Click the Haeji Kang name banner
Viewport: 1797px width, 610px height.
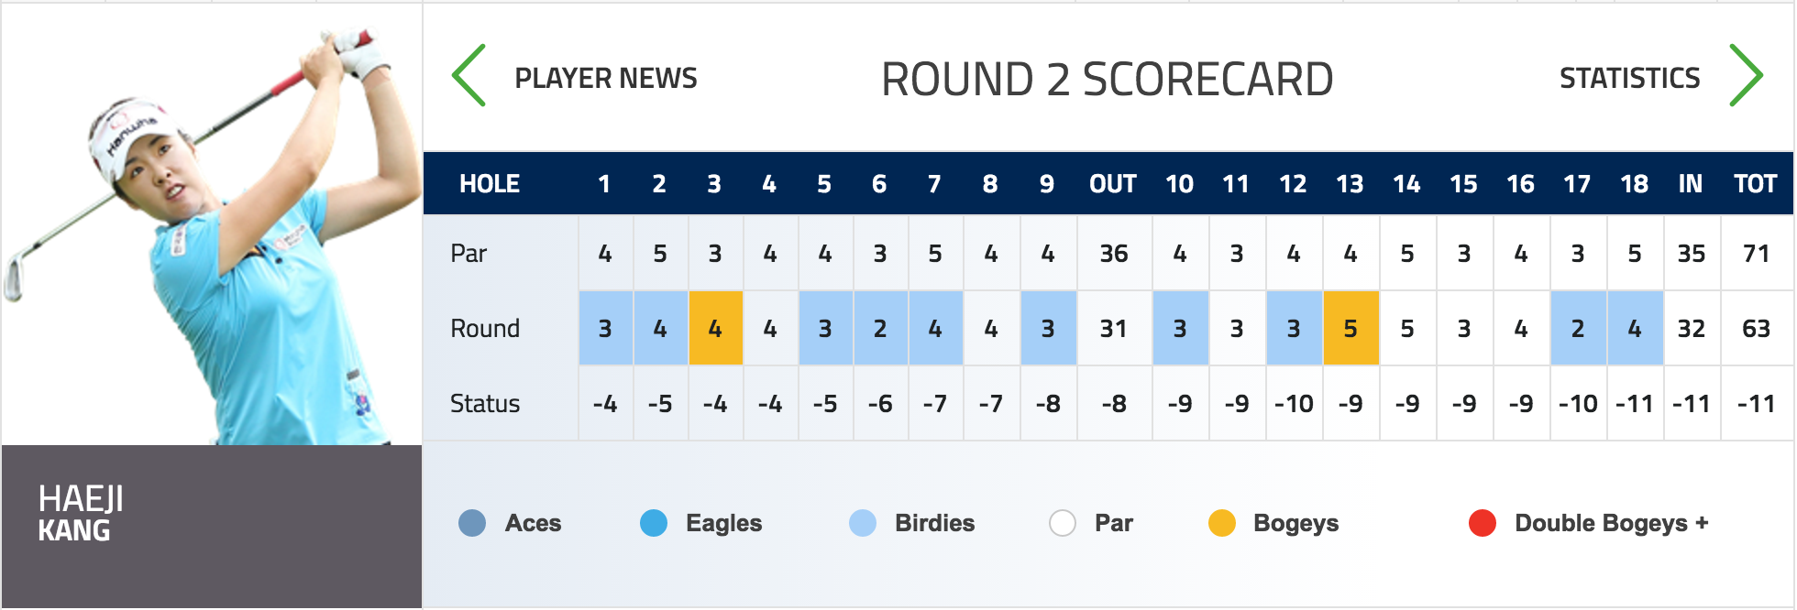212,527
